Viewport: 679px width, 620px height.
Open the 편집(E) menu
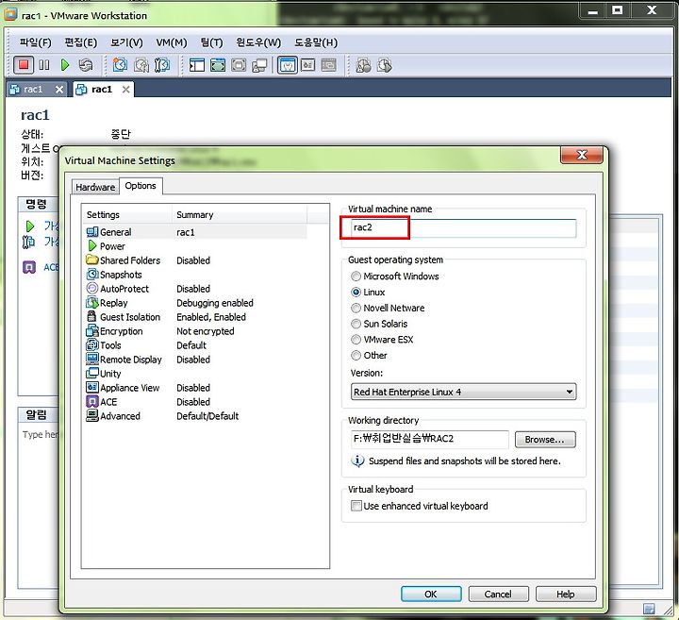(x=80, y=42)
